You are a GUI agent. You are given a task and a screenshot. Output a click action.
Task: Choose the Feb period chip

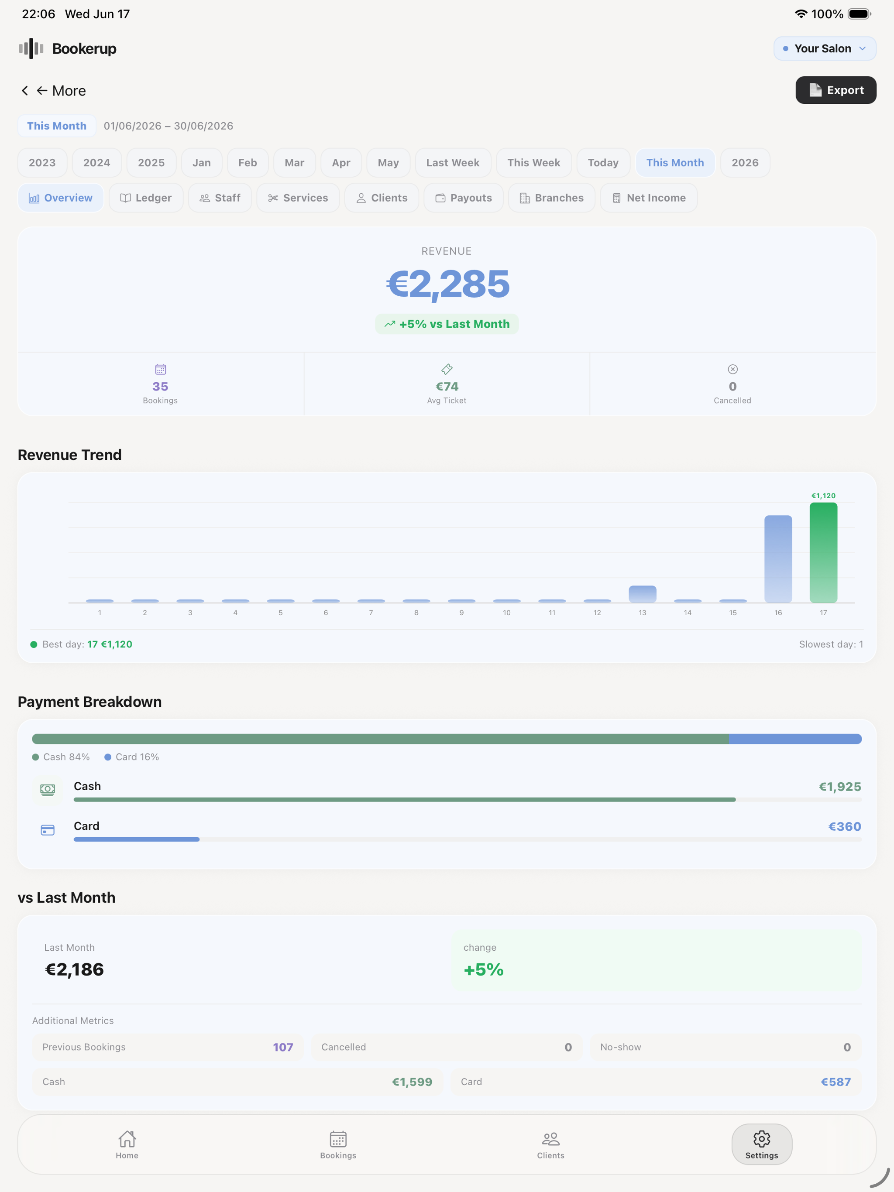click(248, 163)
